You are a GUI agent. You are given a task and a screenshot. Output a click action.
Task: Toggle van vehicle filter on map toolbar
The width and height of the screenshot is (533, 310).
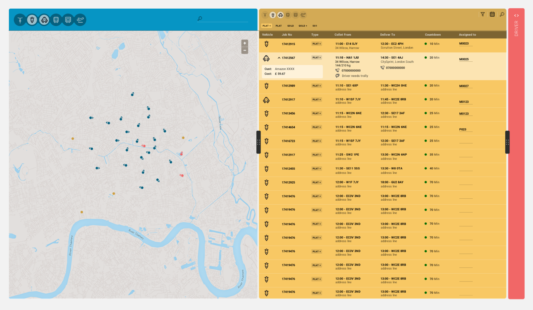coord(68,20)
